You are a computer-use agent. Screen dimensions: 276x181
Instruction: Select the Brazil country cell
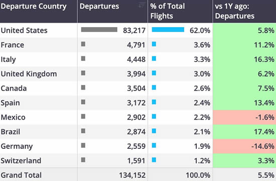(x=11, y=132)
